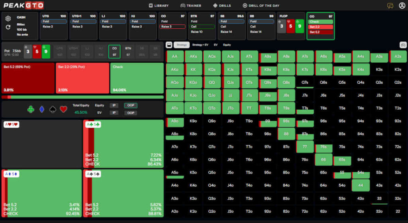The height and width of the screenshot is (223, 408).
Task: Click the Check 94.06% green block
Action: tap(137, 78)
